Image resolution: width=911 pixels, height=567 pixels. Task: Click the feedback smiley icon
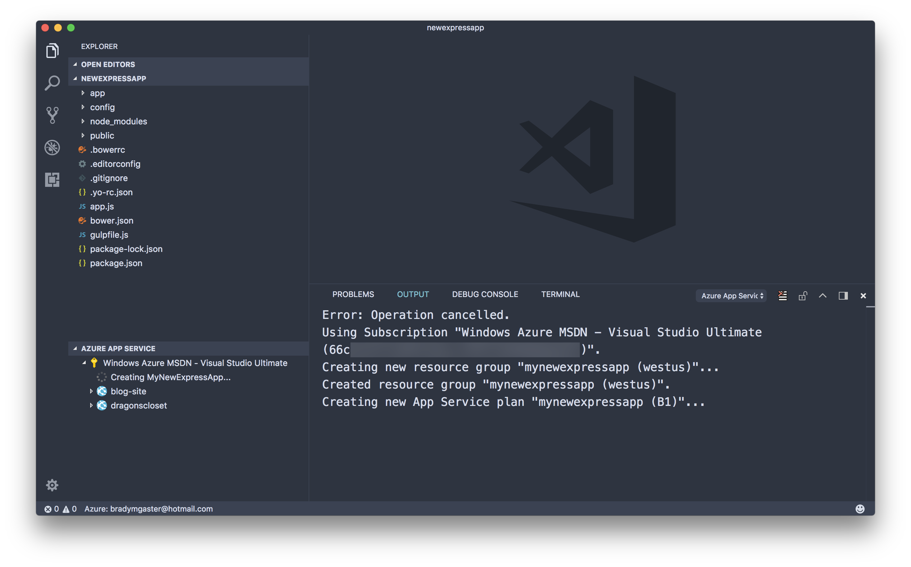(860, 508)
